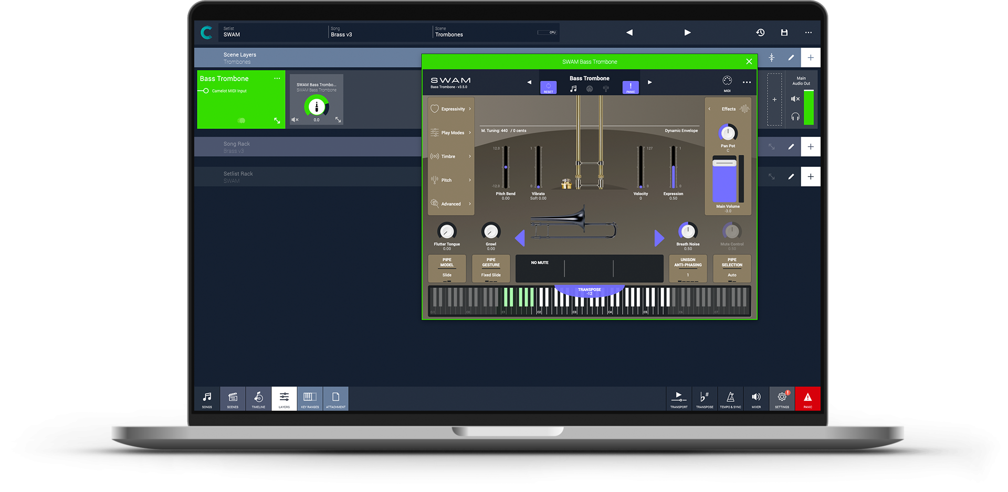Click the Flutter Tongue knob

point(447,231)
